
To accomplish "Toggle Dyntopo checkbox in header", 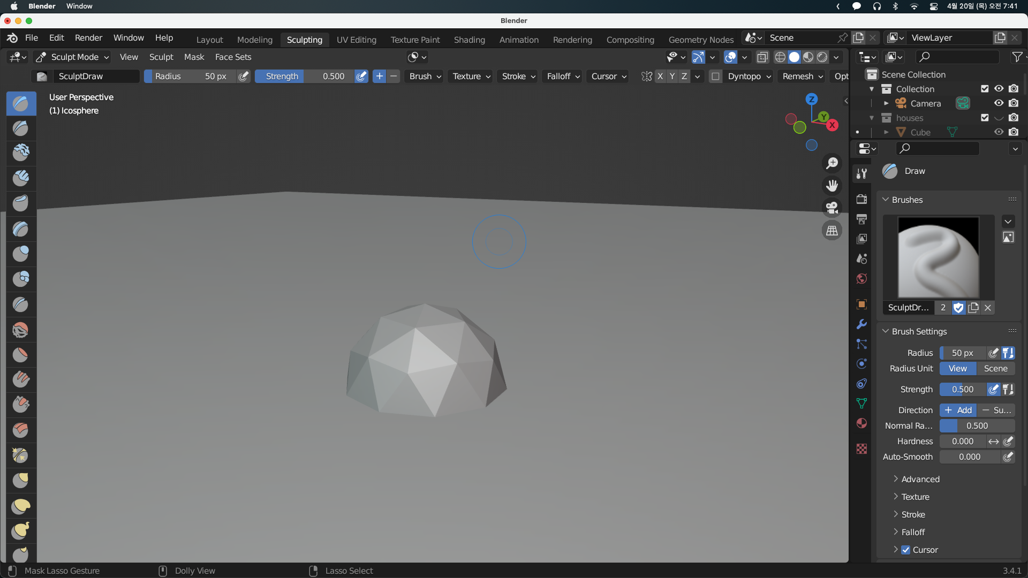I will pos(715,77).
